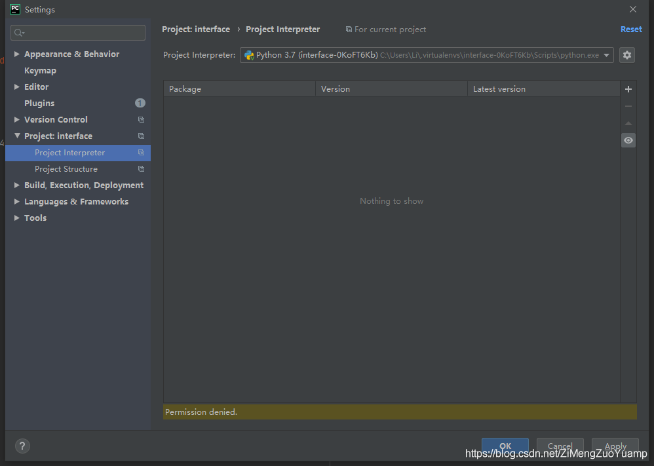654x466 pixels.
Task: Click the Reset link
Action: [631, 29]
